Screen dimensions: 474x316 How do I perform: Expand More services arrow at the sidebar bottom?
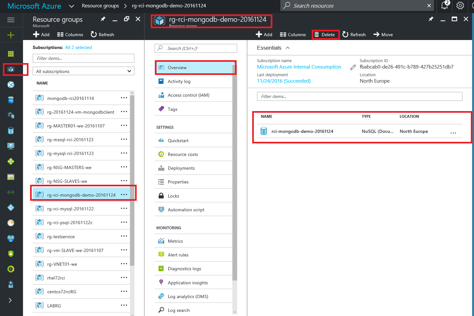tap(10, 300)
